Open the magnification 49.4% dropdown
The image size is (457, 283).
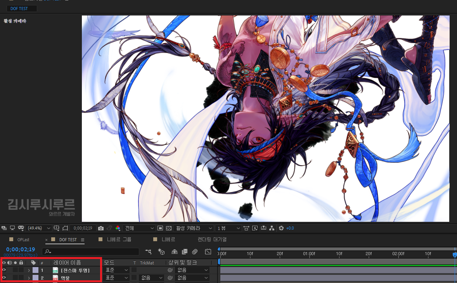[38, 228]
